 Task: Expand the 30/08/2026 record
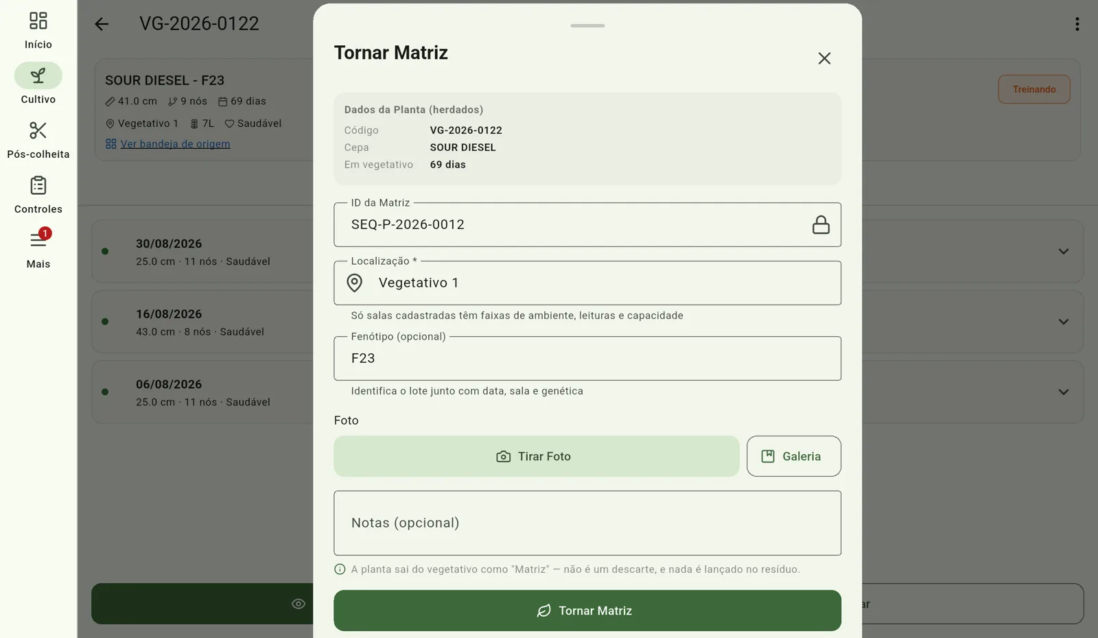tap(1063, 251)
